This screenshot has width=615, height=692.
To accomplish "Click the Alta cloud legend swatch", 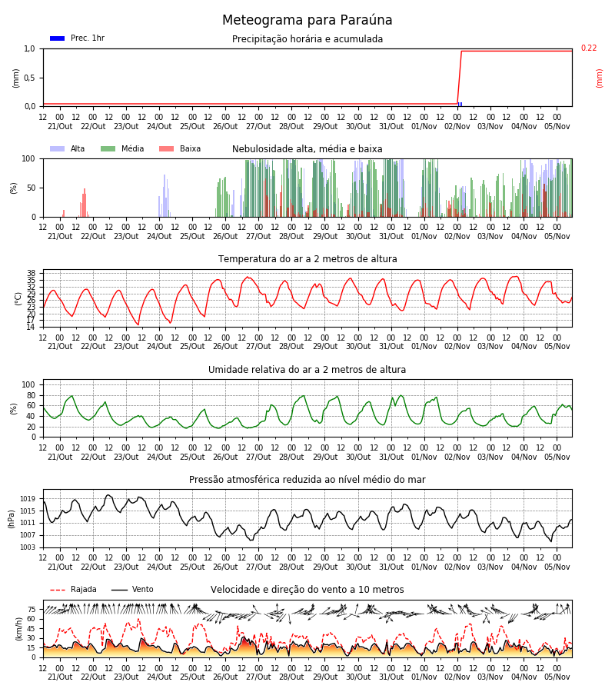I will (58, 148).
